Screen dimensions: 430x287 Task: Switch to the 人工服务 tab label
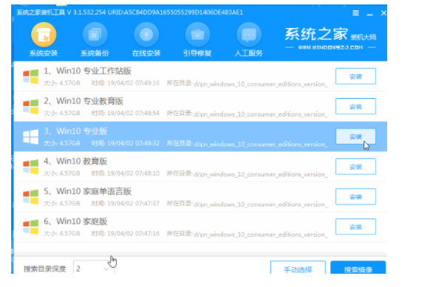pos(249,53)
